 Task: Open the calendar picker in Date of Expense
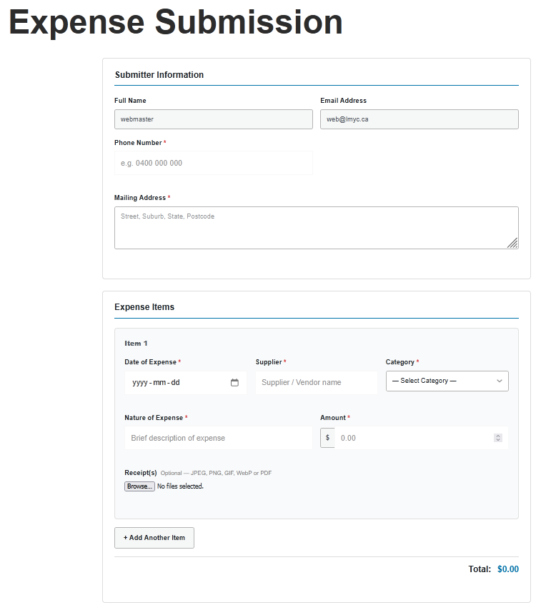pyautogui.click(x=234, y=383)
